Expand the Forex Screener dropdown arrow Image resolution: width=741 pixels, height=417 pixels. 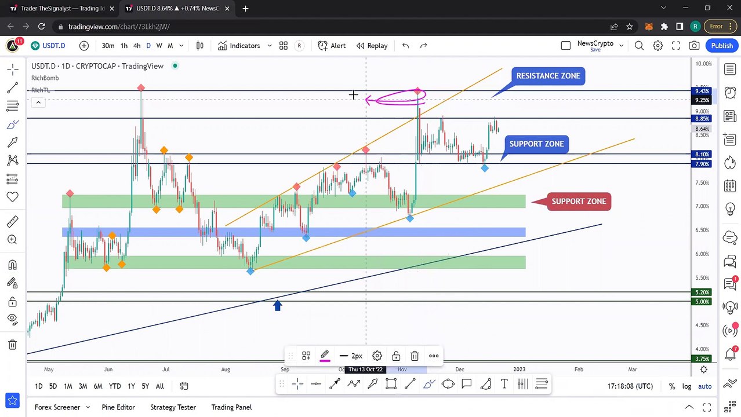coord(88,407)
